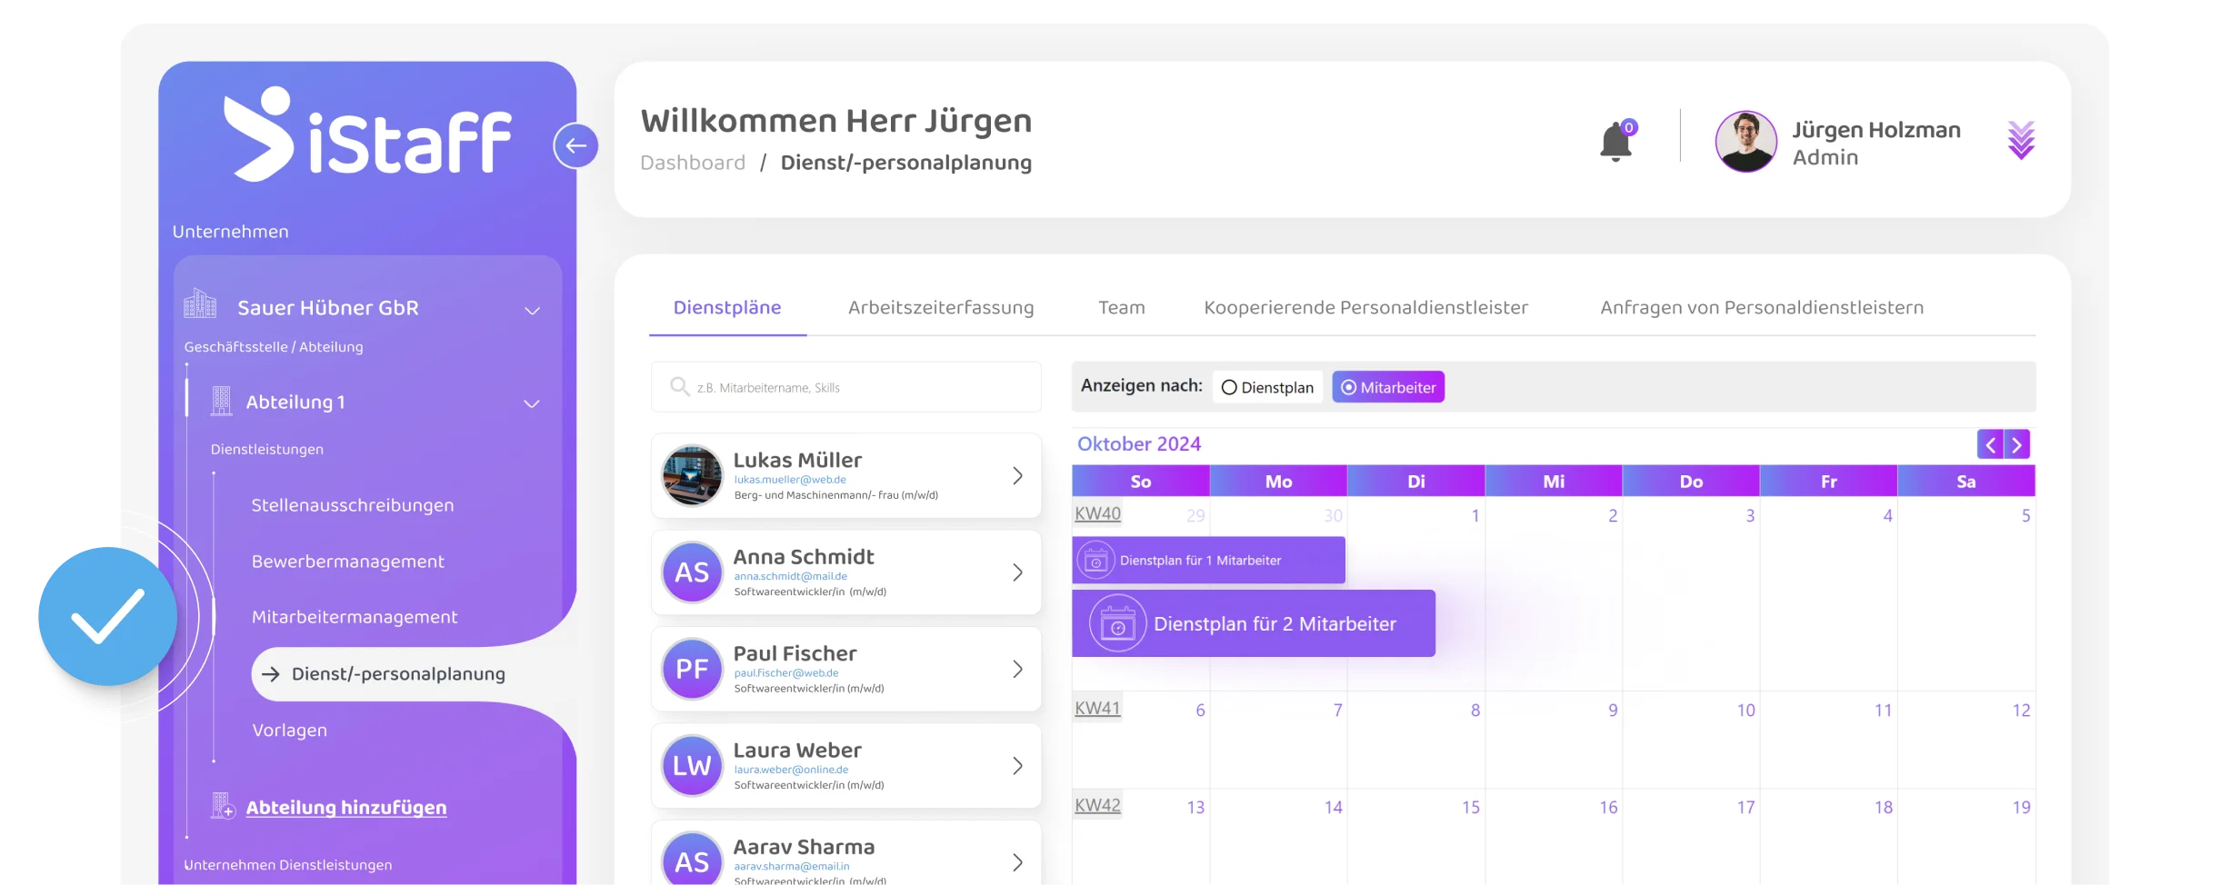This screenshot has width=2230, height=885.
Task: Click arrow icon in Dienst/-personalplanung item
Action: (x=270, y=674)
